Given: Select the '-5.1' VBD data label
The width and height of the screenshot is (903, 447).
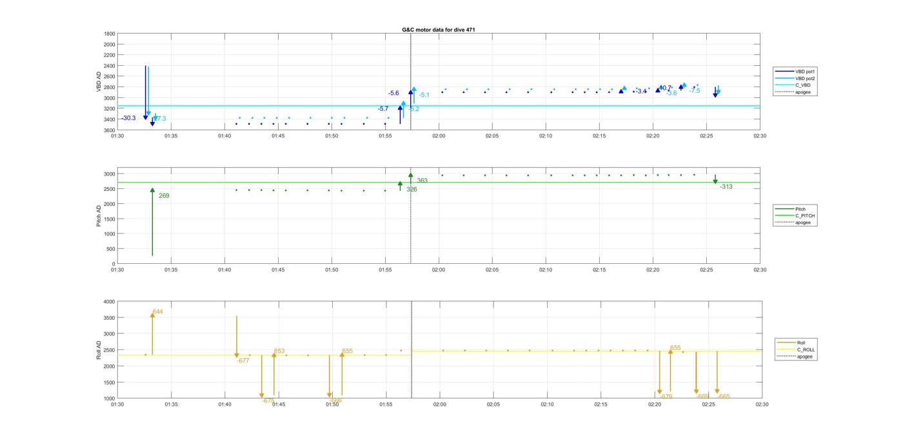Looking at the screenshot, I should point(424,95).
